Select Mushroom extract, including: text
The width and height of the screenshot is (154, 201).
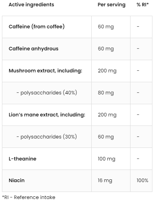(x=45, y=71)
